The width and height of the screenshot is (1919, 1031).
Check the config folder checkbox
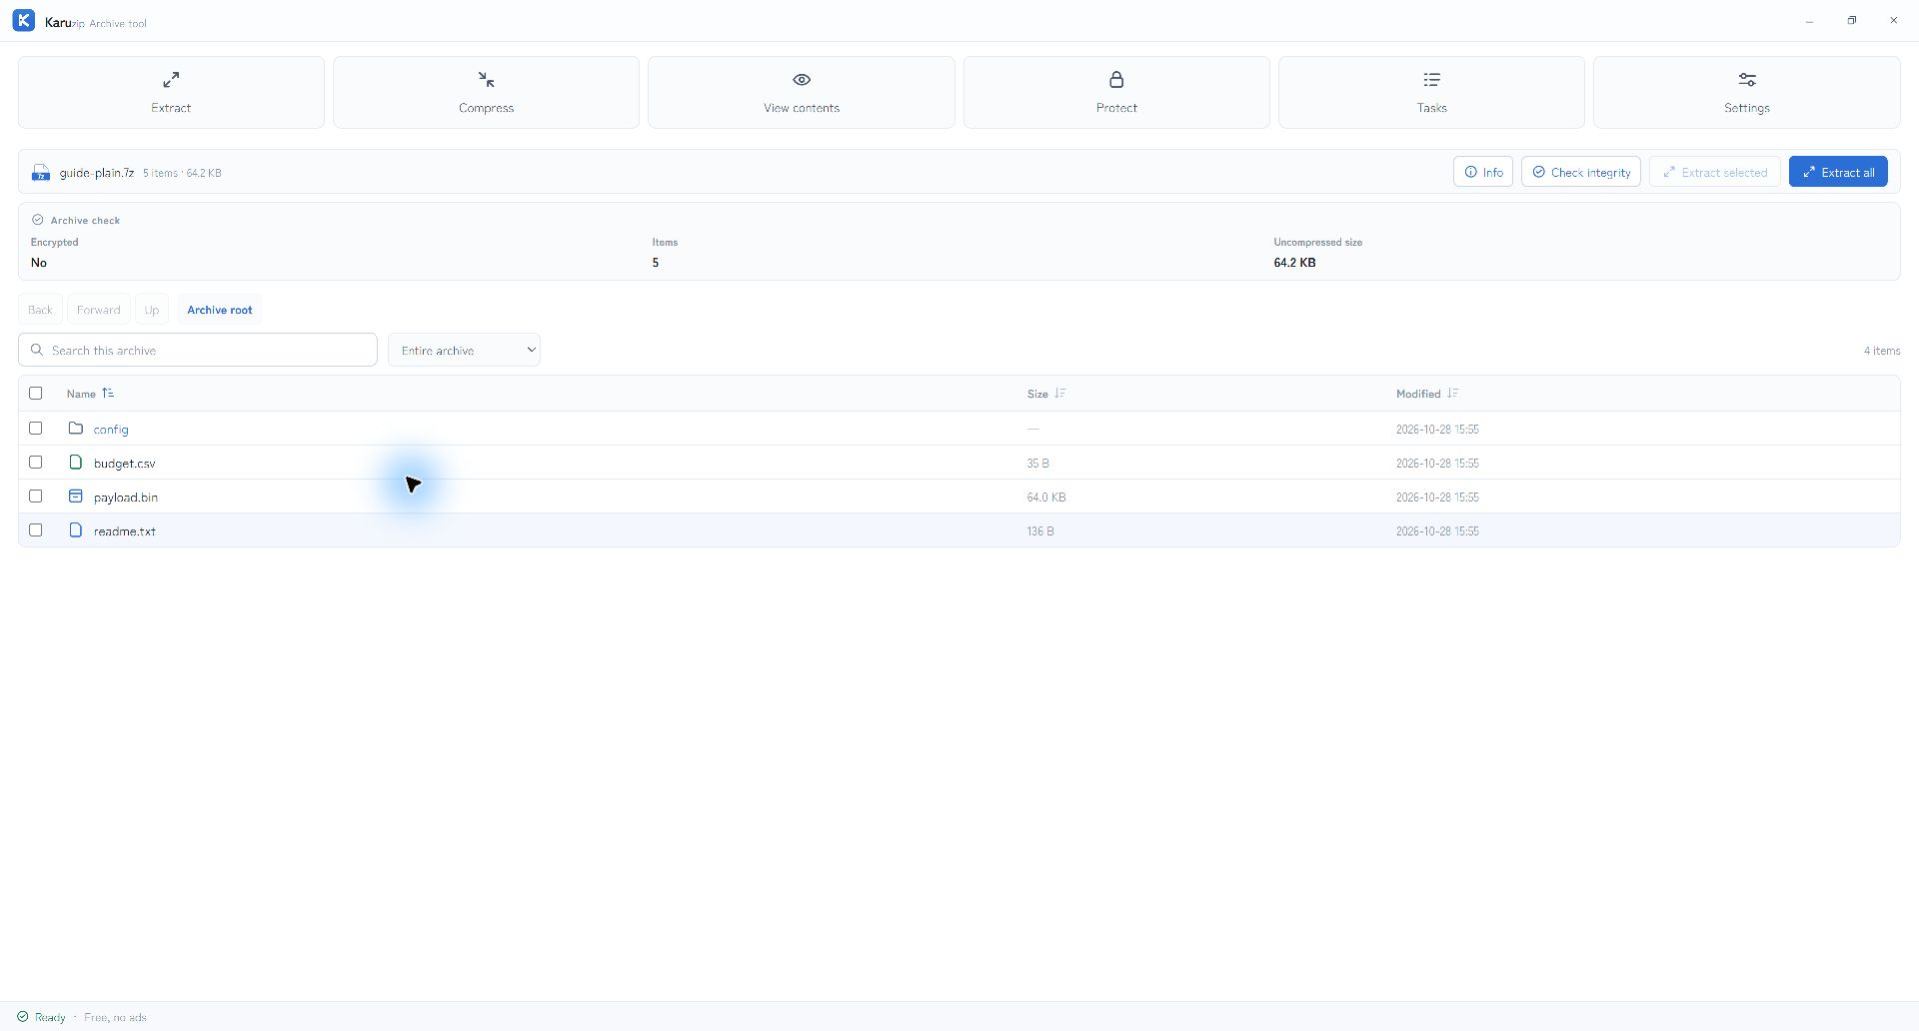pos(36,429)
